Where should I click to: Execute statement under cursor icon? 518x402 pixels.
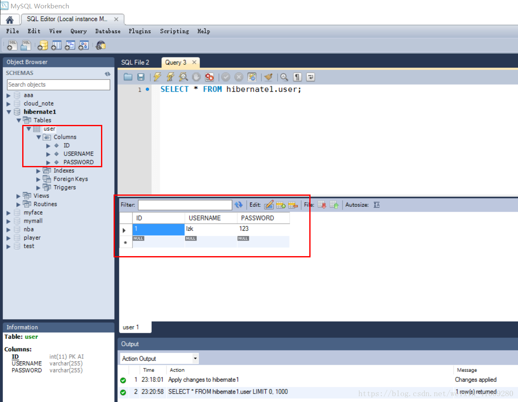click(170, 77)
